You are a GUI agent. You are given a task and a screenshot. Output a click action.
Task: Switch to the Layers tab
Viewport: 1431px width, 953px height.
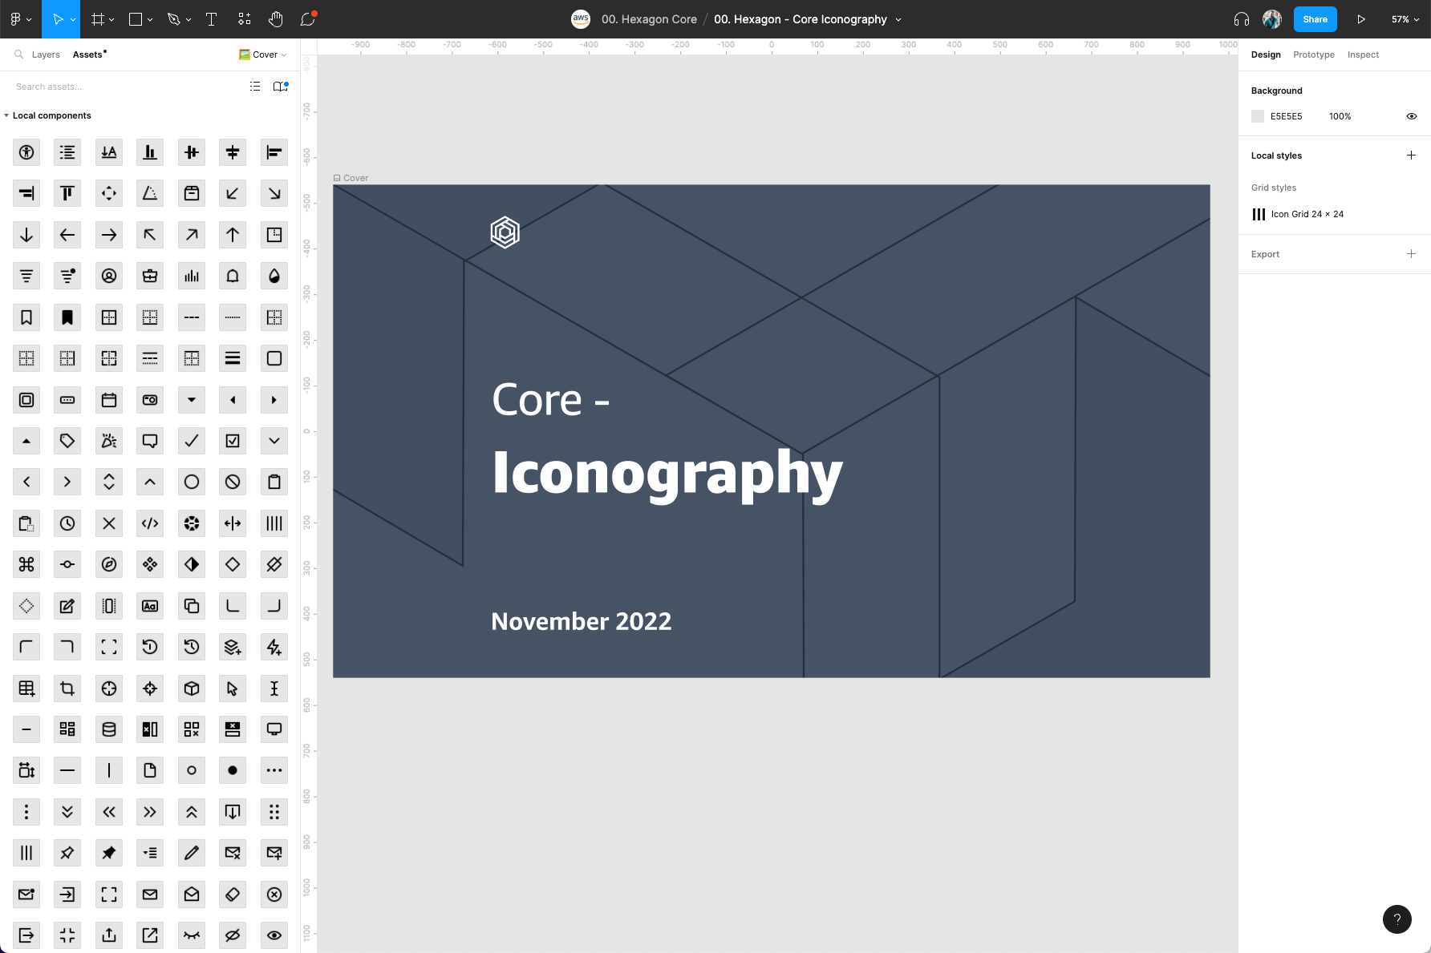[x=45, y=55]
